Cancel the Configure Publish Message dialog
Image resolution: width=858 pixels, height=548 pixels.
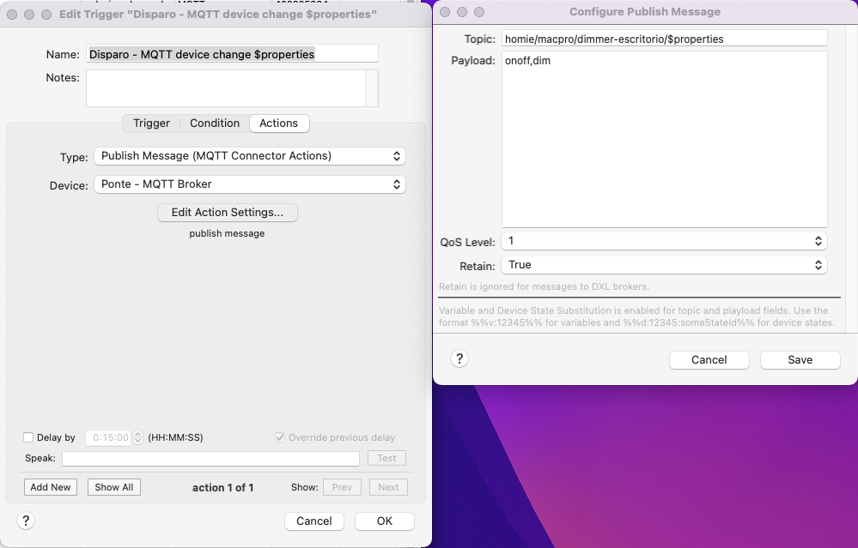(709, 359)
